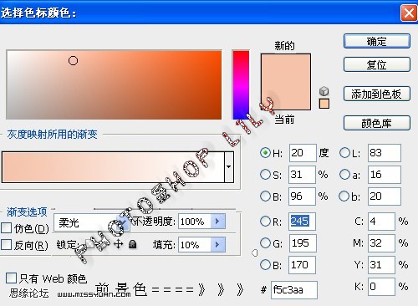Click the R value field 245

tap(303, 222)
